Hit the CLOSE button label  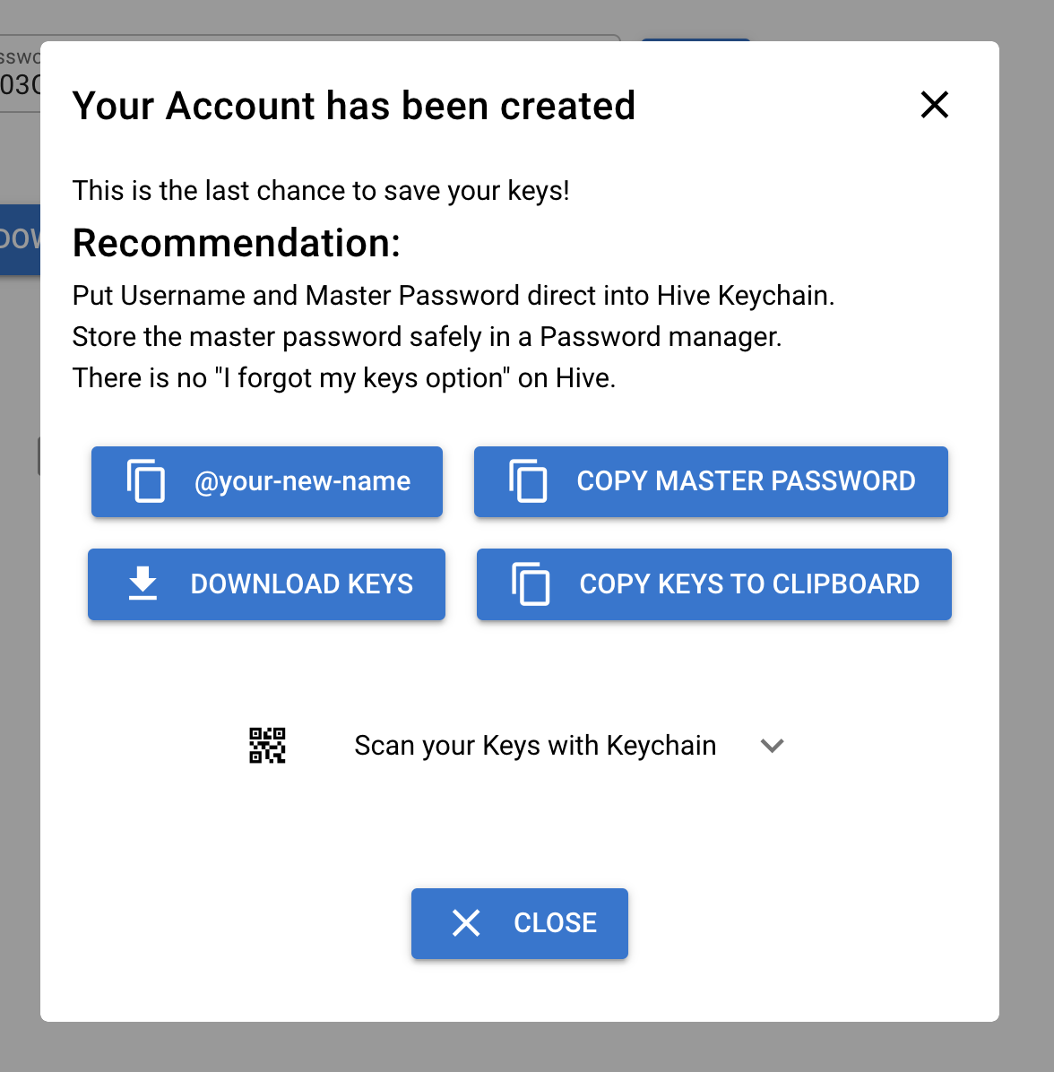click(x=555, y=923)
